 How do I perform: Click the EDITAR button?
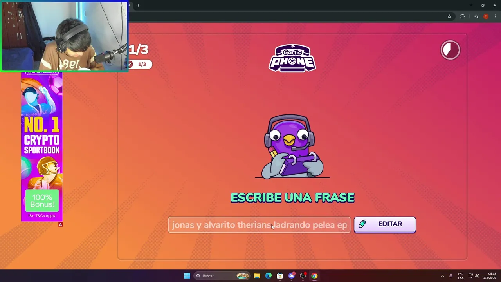[385, 224]
